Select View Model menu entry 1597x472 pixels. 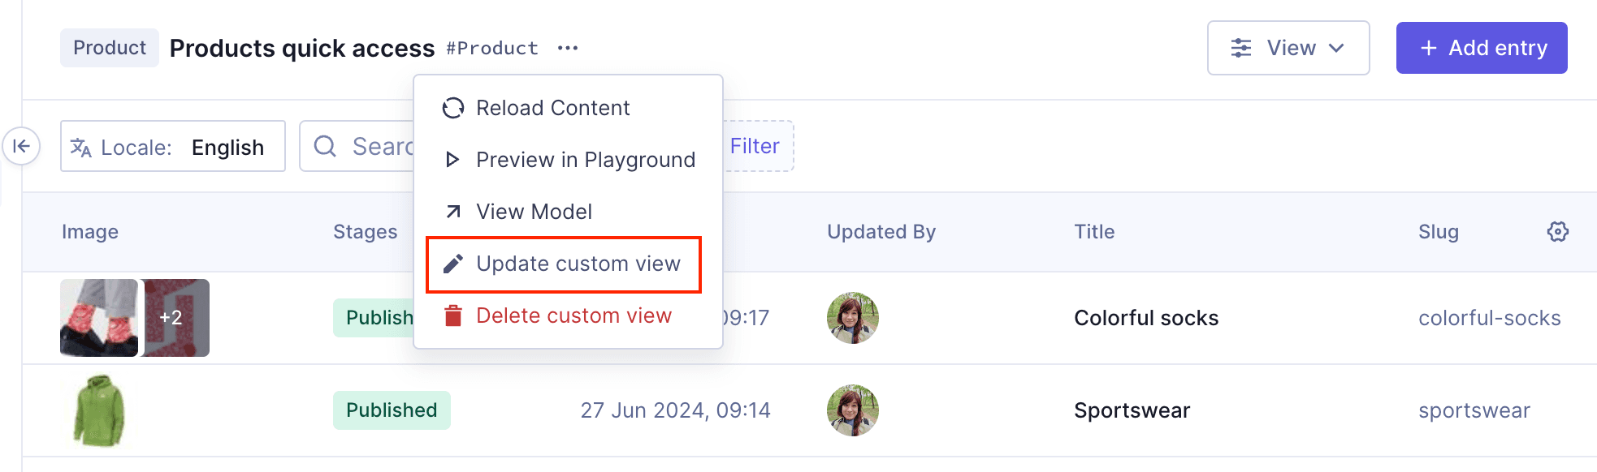click(568, 212)
